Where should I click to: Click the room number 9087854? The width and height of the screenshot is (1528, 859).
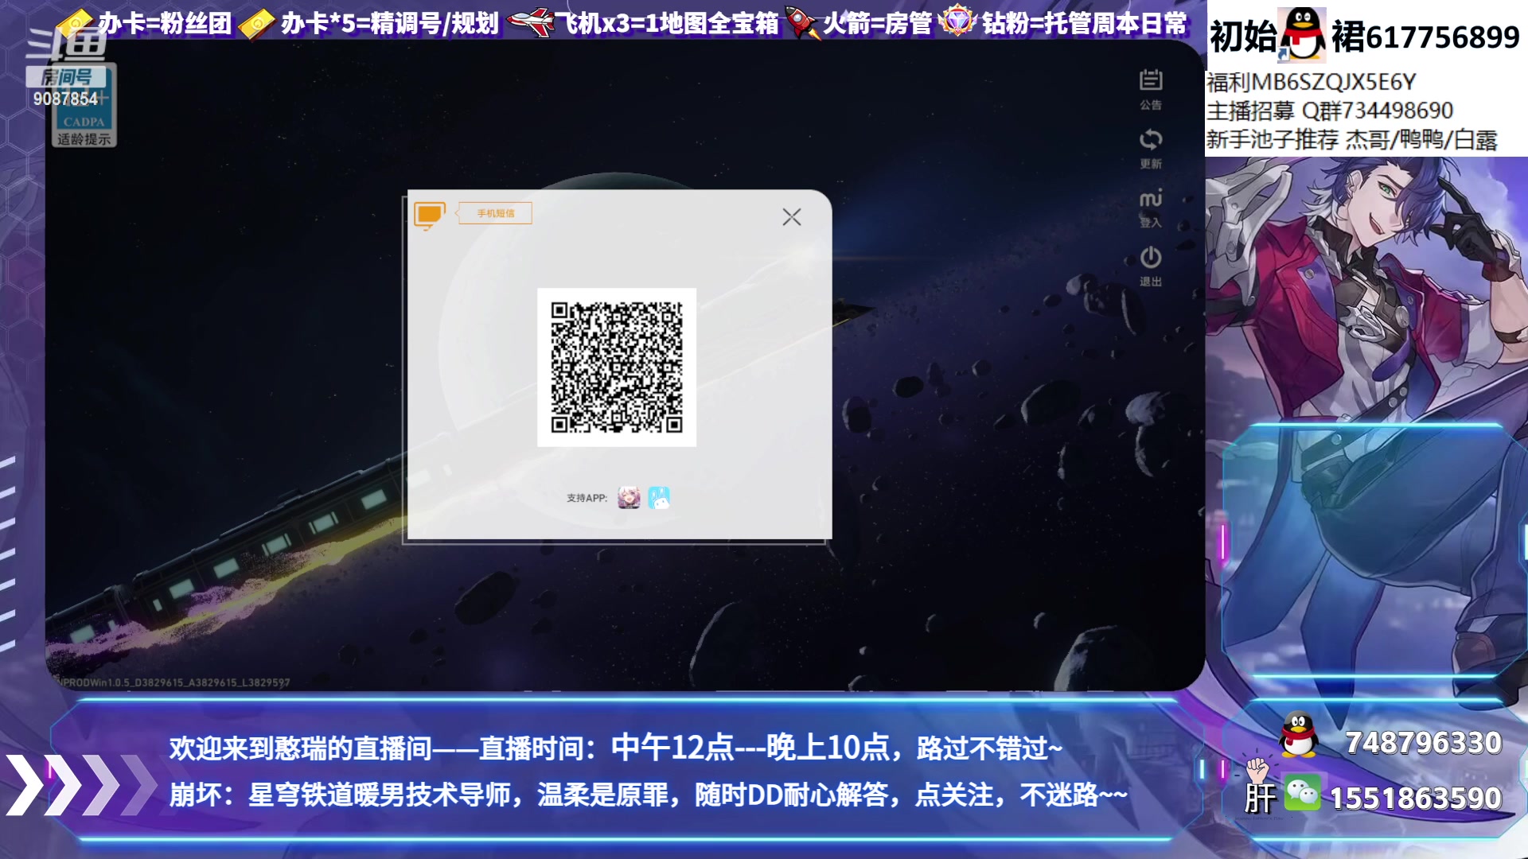pyautogui.click(x=65, y=99)
